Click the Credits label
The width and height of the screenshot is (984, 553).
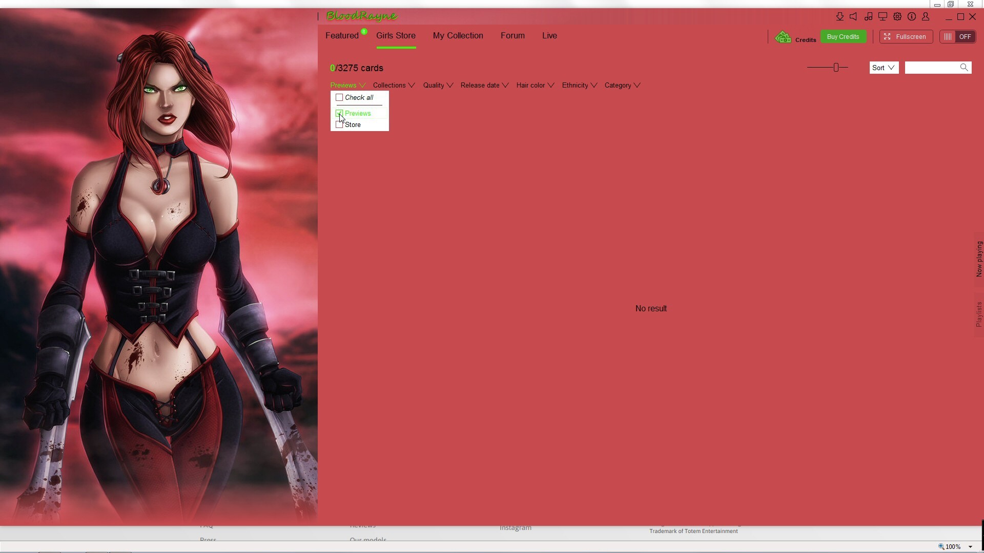coord(806,40)
